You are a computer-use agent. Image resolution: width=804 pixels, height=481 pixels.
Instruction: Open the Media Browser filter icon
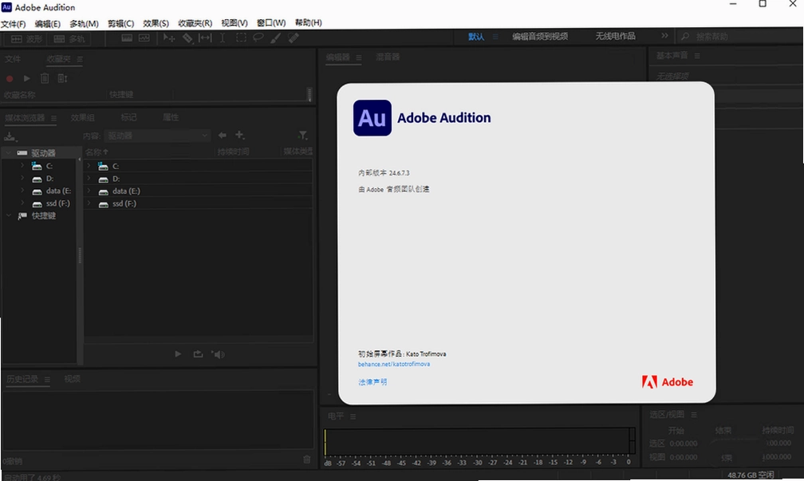[x=303, y=136]
